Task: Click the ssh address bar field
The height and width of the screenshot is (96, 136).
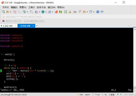Action: click(x=68, y=17)
